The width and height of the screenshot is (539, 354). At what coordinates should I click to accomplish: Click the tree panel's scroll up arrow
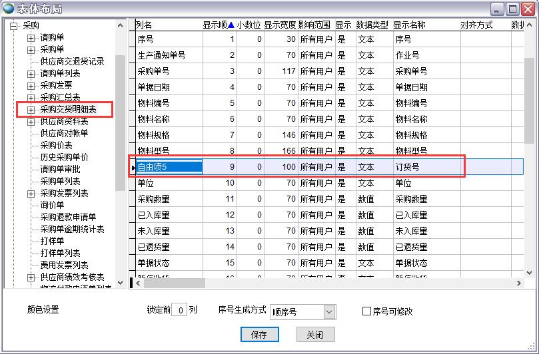point(121,25)
